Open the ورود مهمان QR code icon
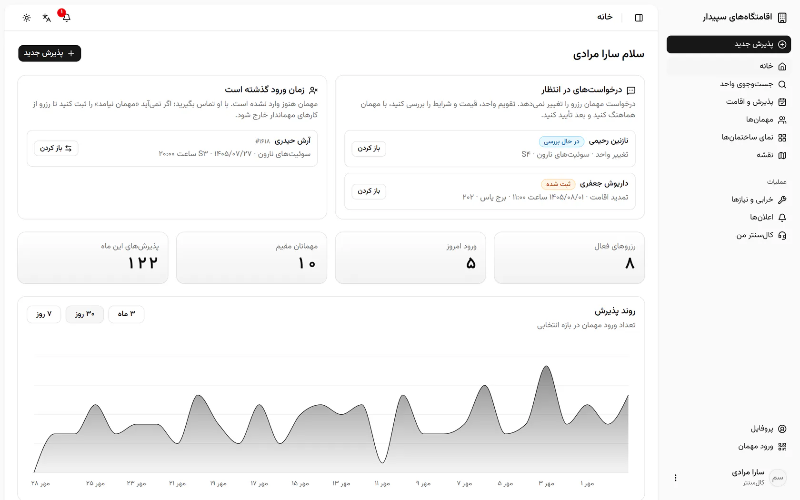 [782, 447]
